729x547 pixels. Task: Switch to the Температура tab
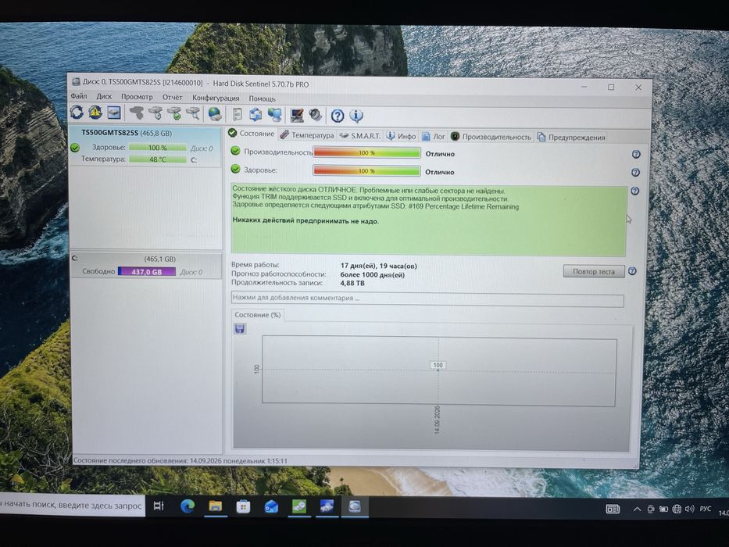click(x=307, y=135)
